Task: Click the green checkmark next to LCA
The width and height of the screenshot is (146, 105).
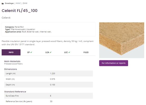Action: coord(51,52)
